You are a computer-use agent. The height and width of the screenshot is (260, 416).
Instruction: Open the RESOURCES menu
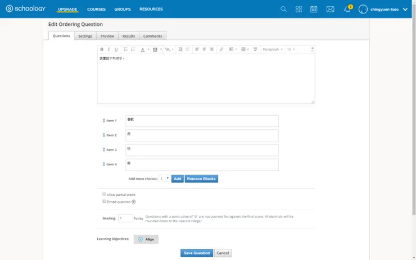click(151, 9)
